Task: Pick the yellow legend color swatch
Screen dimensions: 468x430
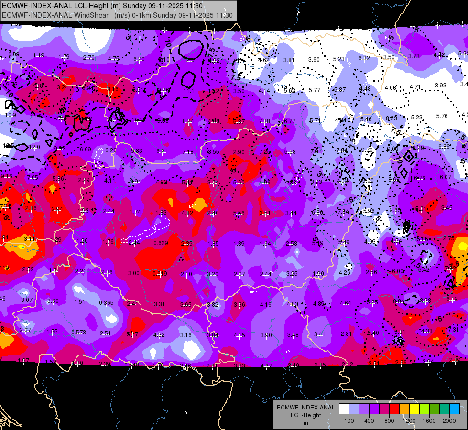Action: click(414, 409)
